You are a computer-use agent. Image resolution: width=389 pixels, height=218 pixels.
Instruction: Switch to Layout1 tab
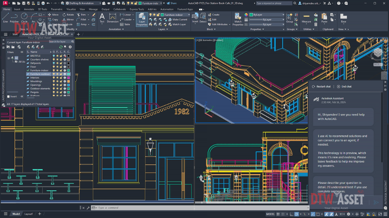(28, 214)
